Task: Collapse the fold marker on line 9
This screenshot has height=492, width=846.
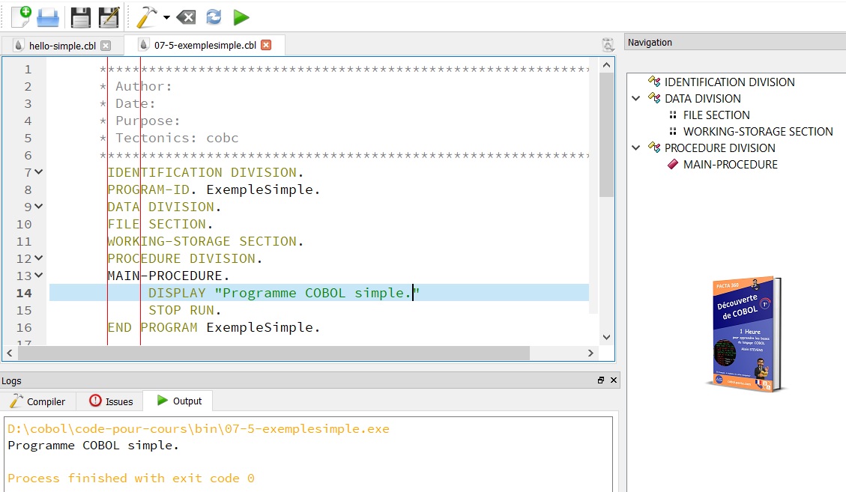Action: pos(38,206)
